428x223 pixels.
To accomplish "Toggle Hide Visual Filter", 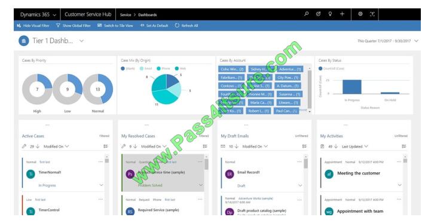I will [x=33, y=25].
